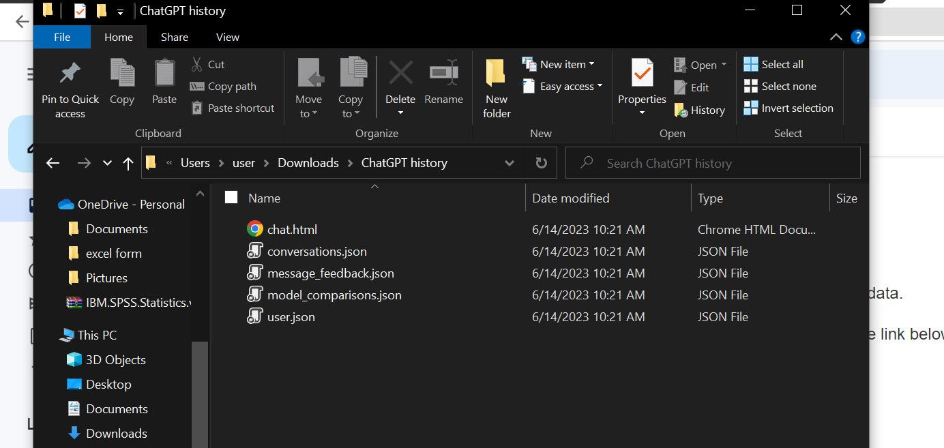Click History in the ribbon
Image resolution: width=944 pixels, height=448 pixels.
tap(699, 110)
